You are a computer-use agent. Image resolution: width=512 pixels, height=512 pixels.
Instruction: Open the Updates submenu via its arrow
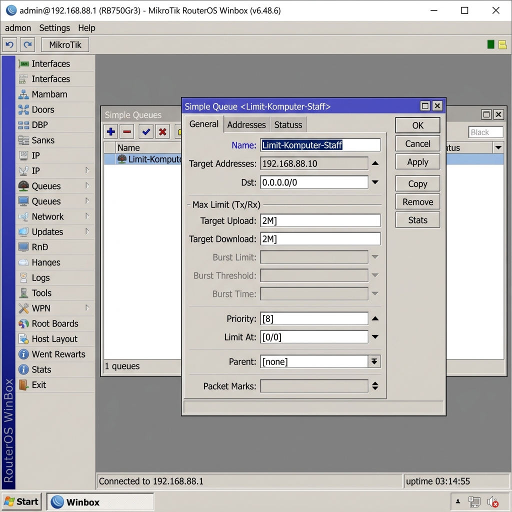click(87, 231)
